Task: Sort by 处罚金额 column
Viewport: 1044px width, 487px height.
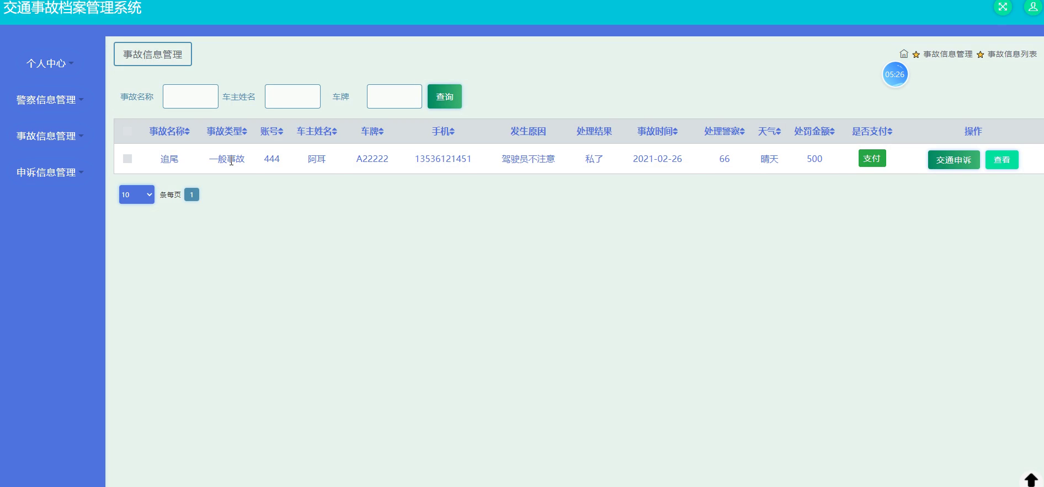Action: pyautogui.click(x=814, y=131)
